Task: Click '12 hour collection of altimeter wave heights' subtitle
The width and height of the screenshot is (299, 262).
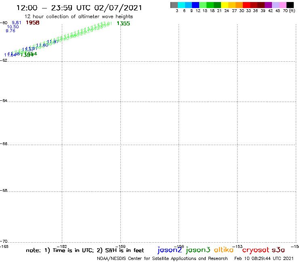Action: pos(78,17)
